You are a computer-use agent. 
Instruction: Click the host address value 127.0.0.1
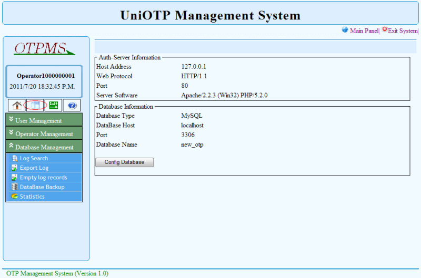(194, 67)
